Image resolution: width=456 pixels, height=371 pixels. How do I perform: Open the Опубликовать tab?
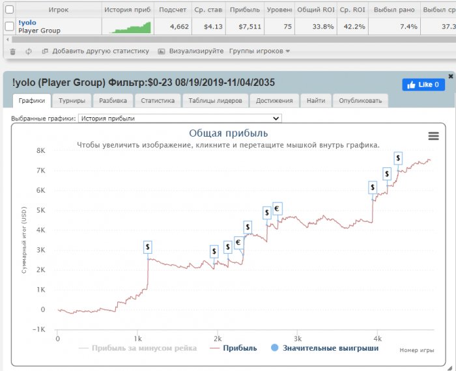tap(360, 100)
